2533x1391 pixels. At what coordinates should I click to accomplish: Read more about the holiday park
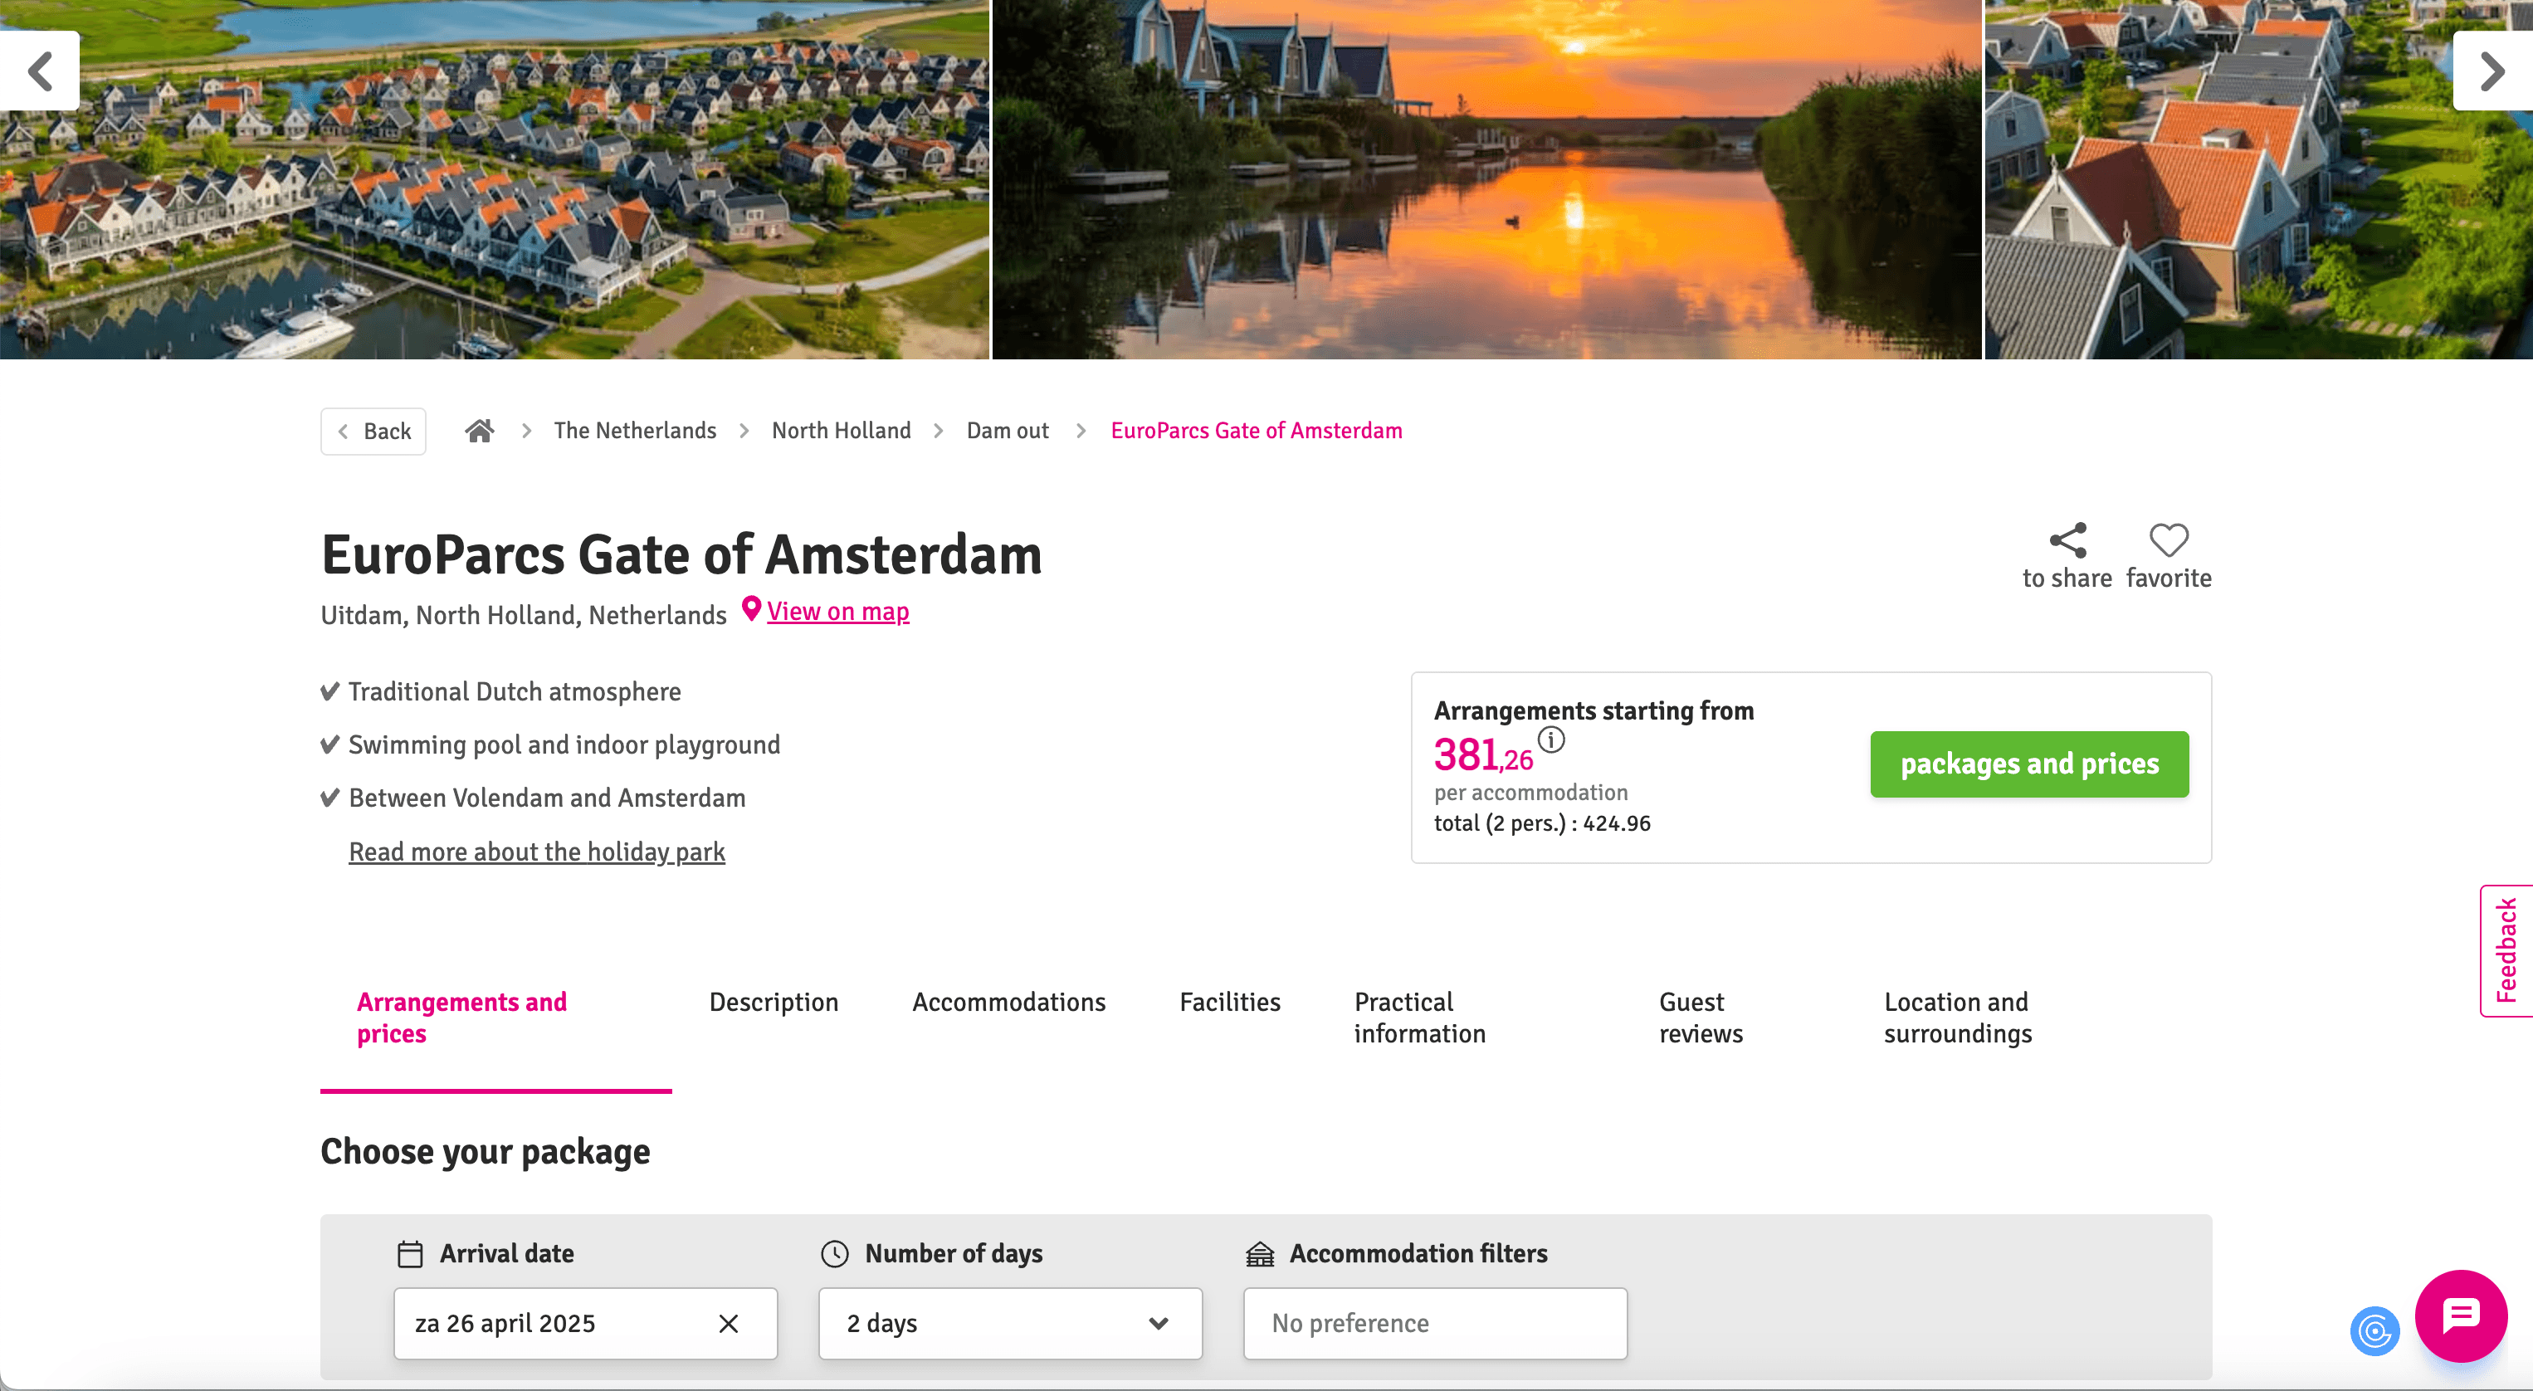tap(537, 852)
